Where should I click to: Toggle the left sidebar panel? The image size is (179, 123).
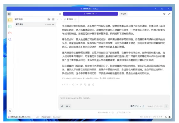pyautogui.click(x=9, y=14)
